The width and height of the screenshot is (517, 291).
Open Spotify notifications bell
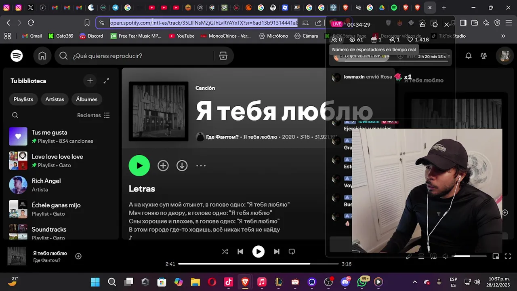(469, 56)
